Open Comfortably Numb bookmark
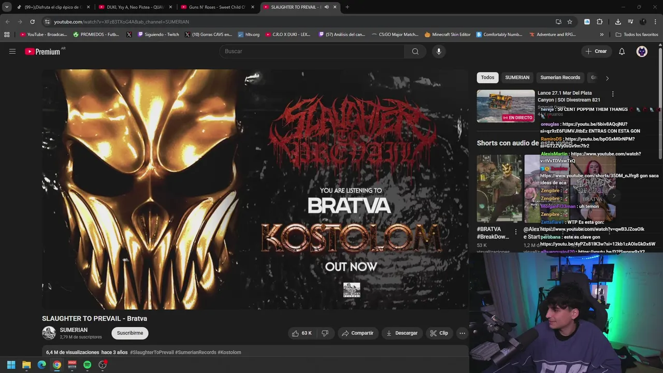 pyautogui.click(x=499, y=34)
